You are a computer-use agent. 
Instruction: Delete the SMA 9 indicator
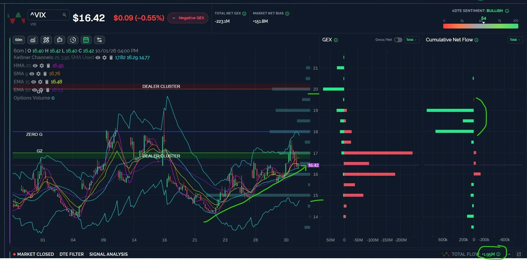tap(45, 74)
